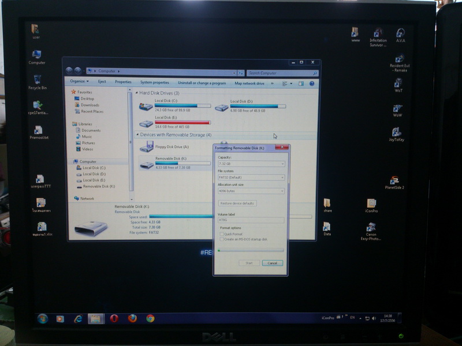The width and height of the screenshot is (462, 346).
Task: Open the File system dropdown
Action: tap(251, 178)
